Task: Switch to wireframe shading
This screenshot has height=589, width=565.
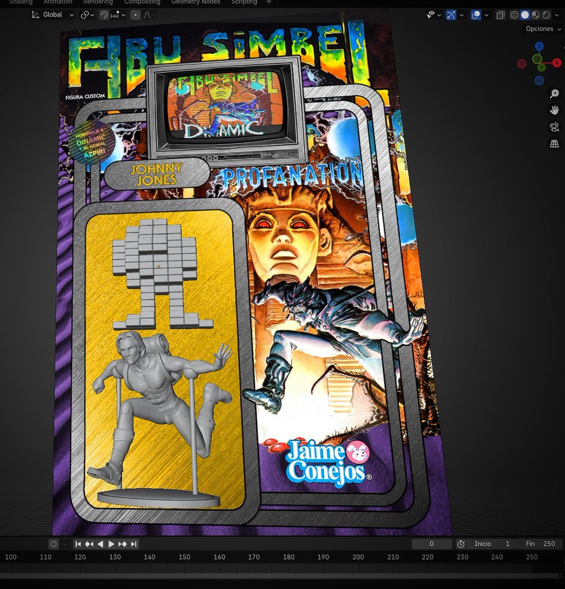Action: click(514, 15)
